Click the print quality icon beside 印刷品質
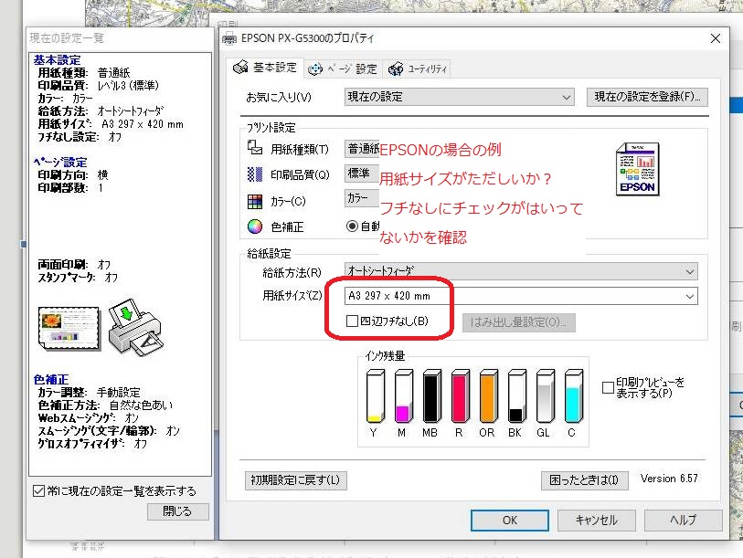Image resolution: width=743 pixels, height=558 pixels. point(255,174)
